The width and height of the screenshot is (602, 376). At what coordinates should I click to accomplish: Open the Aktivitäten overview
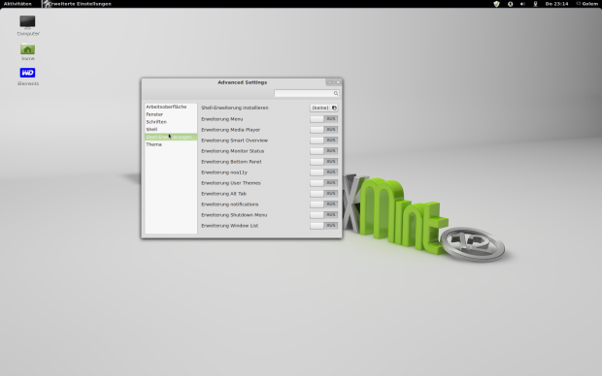coord(17,4)
